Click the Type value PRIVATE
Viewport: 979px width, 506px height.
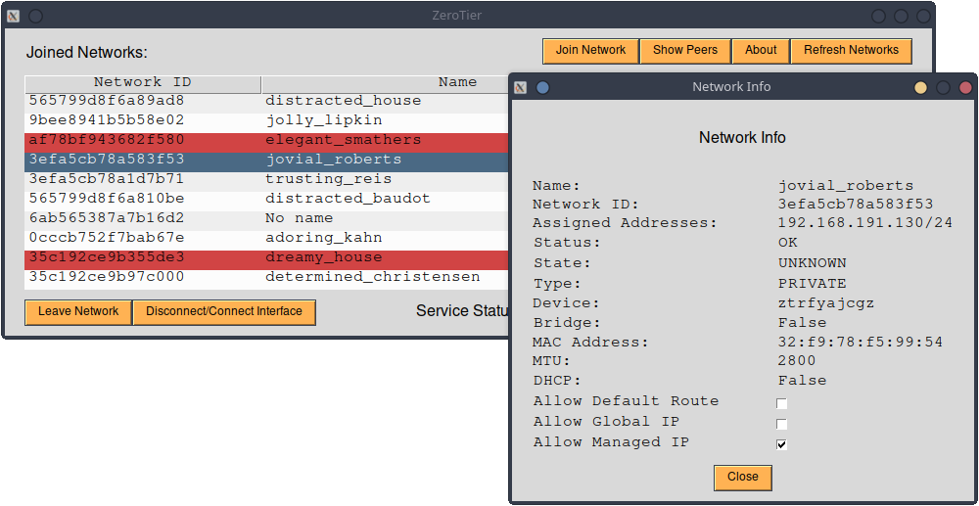[813, 284]
